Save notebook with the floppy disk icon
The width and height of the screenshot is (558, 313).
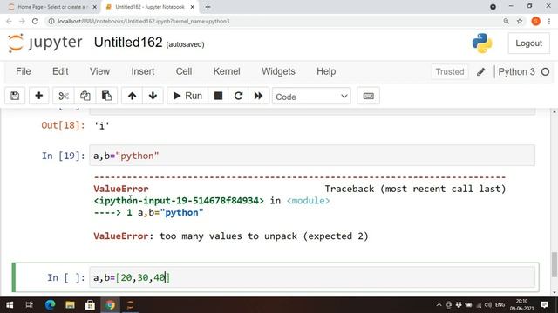pos(15,96)
